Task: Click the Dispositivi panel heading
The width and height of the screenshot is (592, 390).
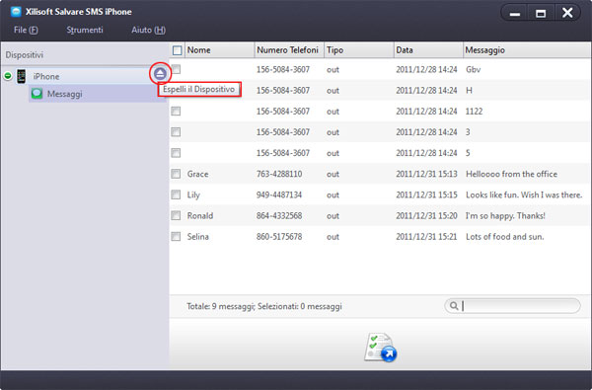Action: tap(24, 54)
